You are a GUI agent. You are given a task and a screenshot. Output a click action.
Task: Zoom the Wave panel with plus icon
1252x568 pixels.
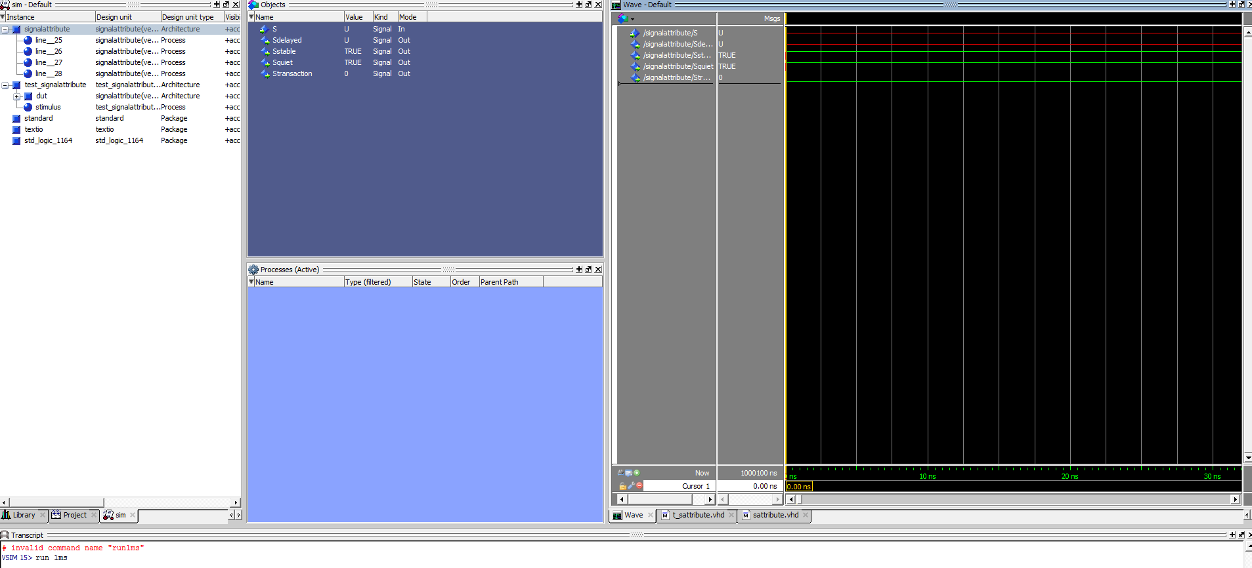pos(1232,5)
